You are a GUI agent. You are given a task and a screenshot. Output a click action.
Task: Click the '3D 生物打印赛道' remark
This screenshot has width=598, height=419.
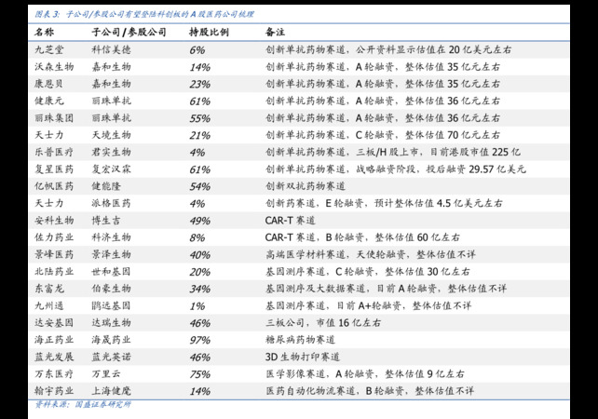(x=303, y=357)
